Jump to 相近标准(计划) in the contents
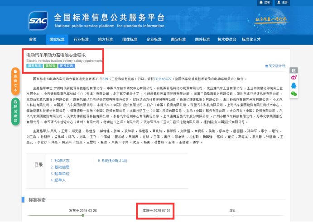 click(113, 161)
